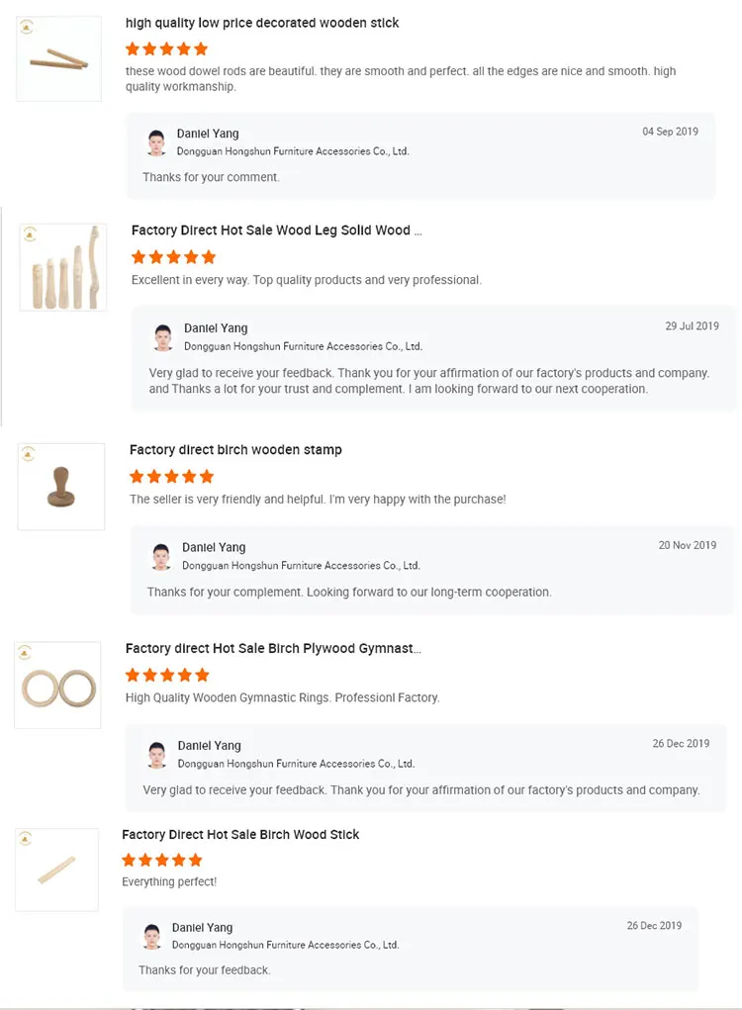Image resolution: width=742 pixels, height=1010 pixels.
Task: Click Daniel Yang avatar on wooden stamp reply
Action: (161, 556)
